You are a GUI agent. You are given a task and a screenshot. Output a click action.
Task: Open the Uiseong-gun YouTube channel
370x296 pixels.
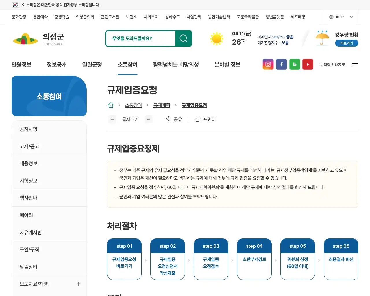pos(308,64)
